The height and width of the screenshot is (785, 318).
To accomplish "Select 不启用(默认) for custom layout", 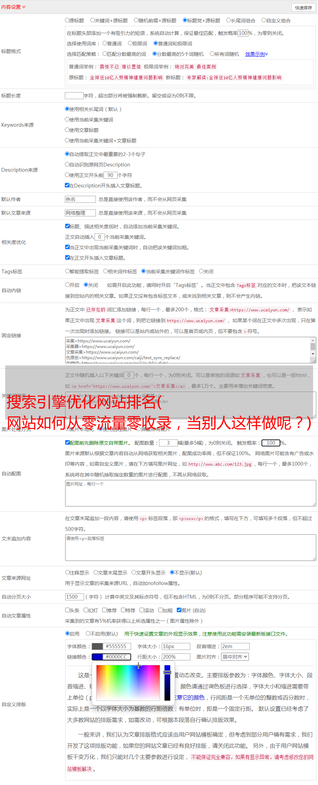I will (x=88, y=634).
